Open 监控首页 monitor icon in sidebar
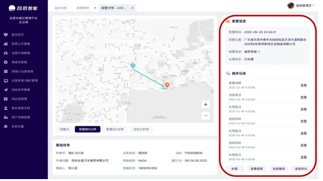 6,35
